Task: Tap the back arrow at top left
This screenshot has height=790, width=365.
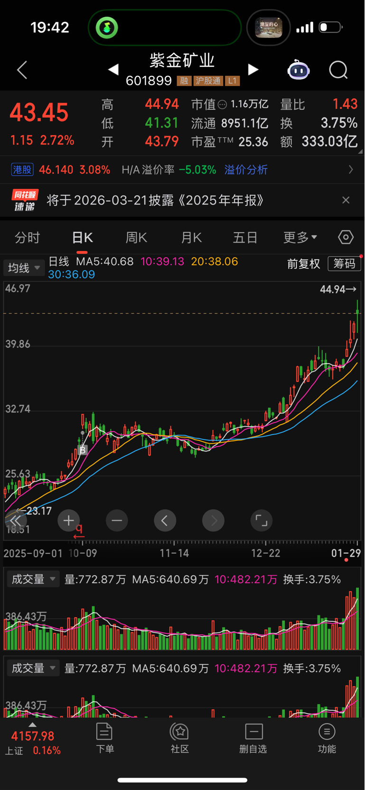Action: click(x=22, y=70)
